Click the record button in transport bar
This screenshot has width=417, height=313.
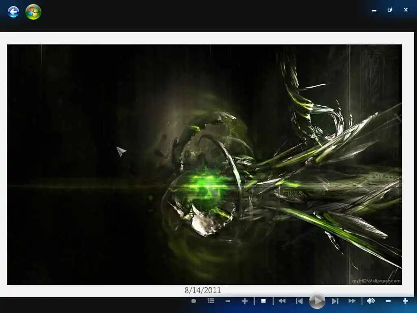click(193, 301)
